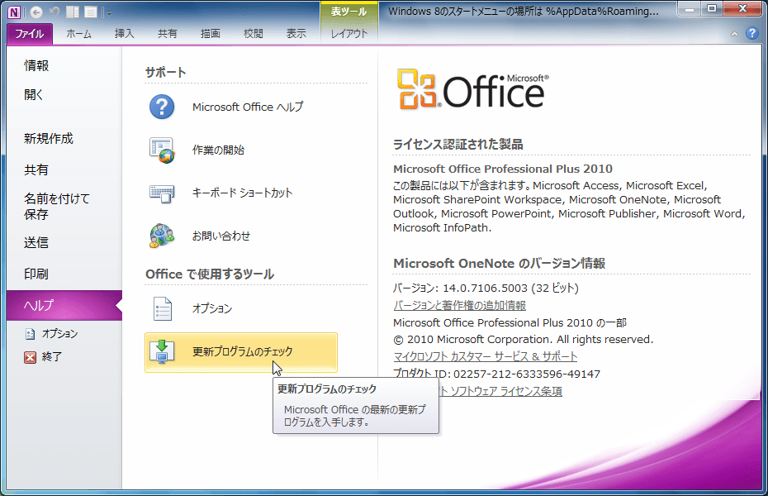Open the お問い合わせ text entry
768x496 pixels.
pyautogui.click(x=221, y=236)
